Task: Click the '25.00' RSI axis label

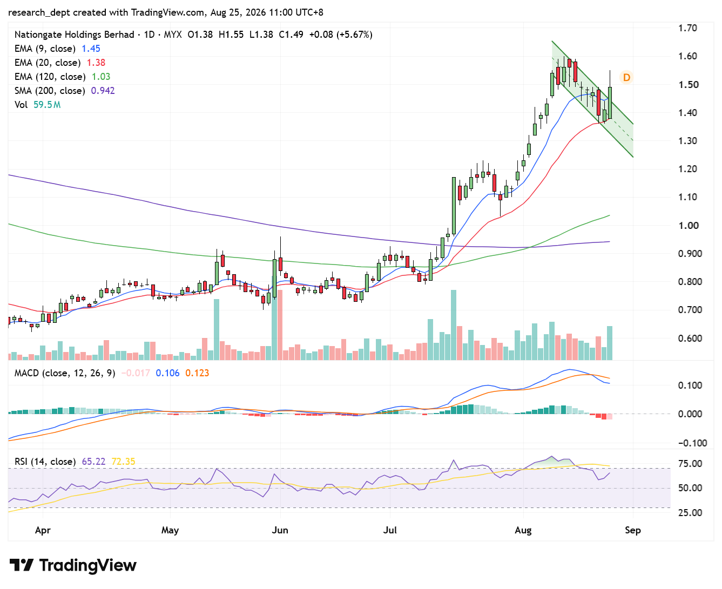Action: point(690,513)
